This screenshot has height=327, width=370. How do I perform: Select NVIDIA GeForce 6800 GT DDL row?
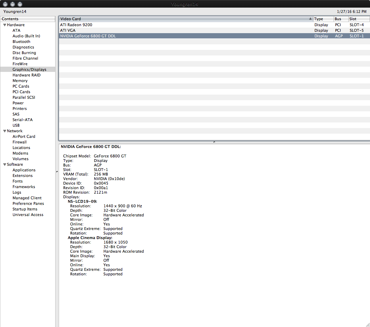[x=214, y=36]
